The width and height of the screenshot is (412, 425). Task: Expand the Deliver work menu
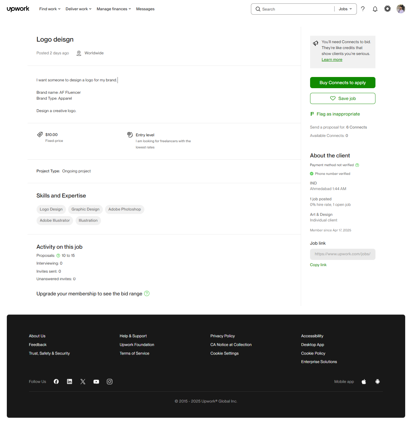78,9
